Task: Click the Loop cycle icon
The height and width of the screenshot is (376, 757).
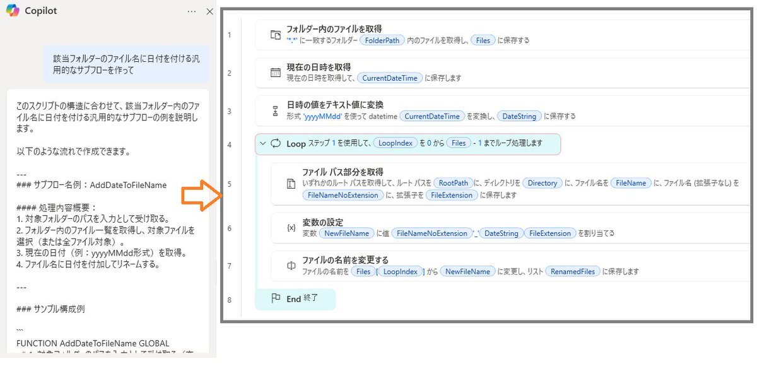Action: pyautogui.click(x=276, y=143)
